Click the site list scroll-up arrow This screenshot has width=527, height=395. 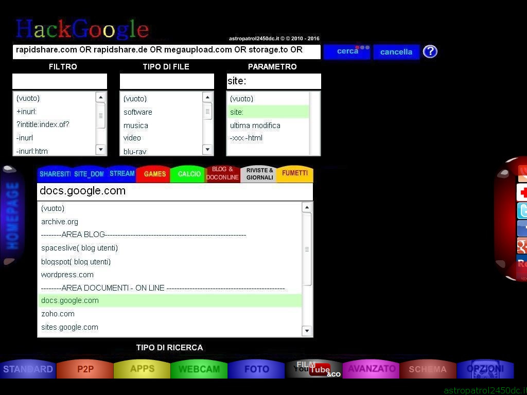[x=307, y=208]
